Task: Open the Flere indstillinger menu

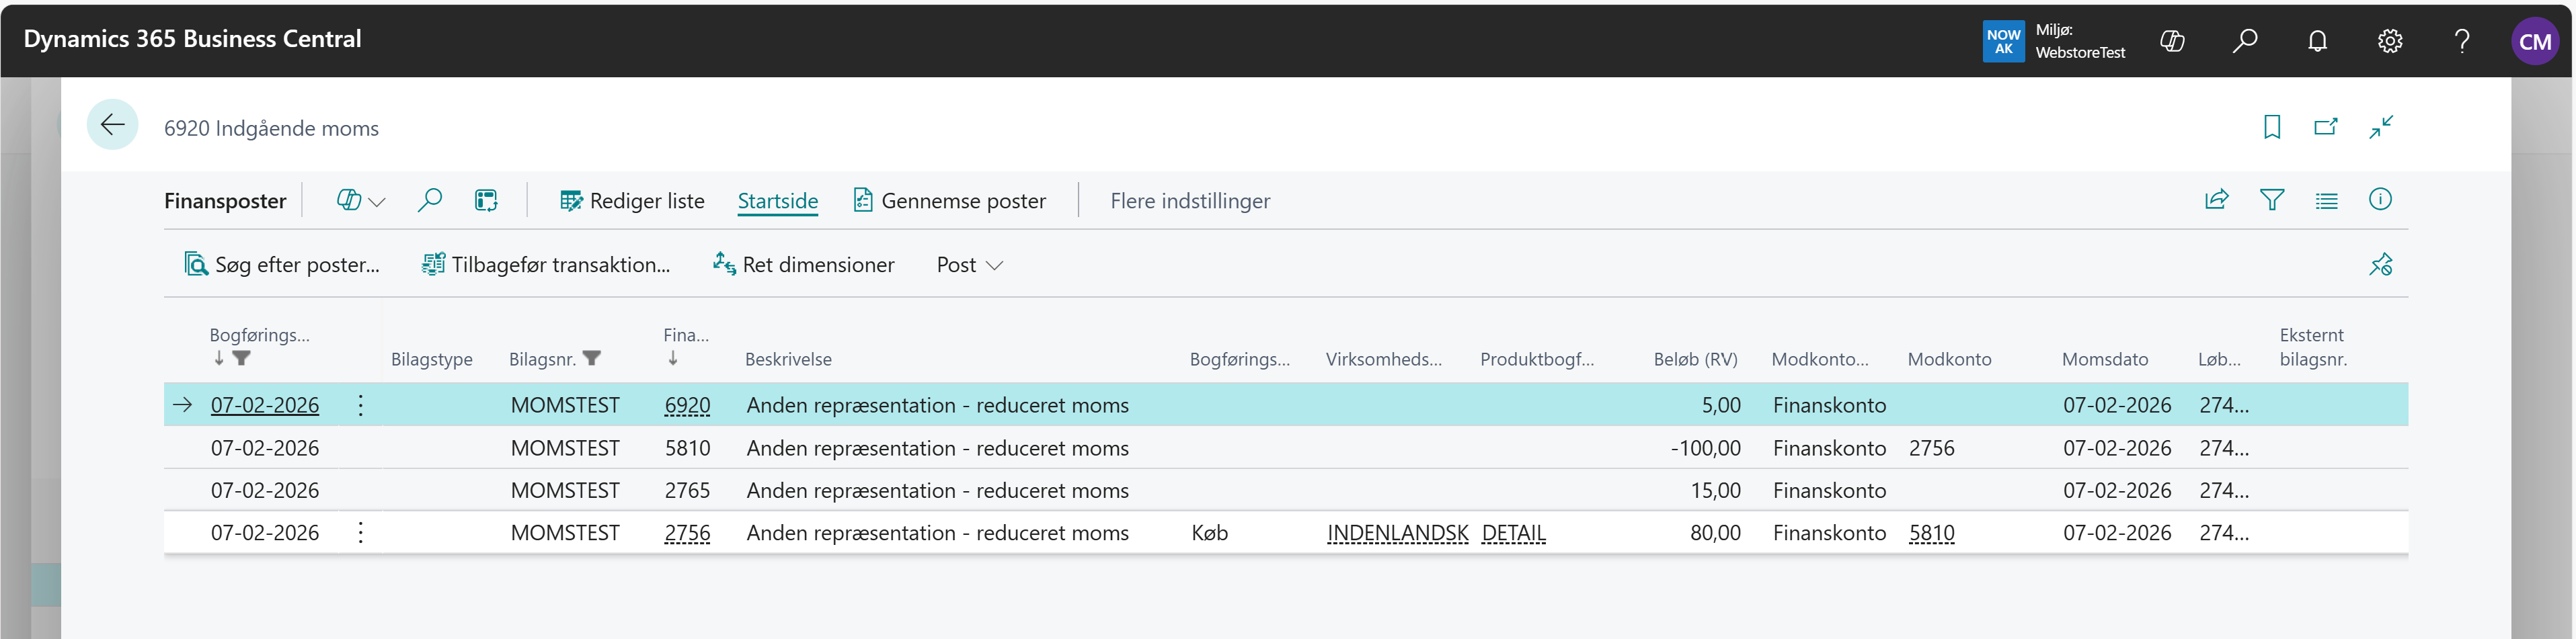Action: [1189, 200]
